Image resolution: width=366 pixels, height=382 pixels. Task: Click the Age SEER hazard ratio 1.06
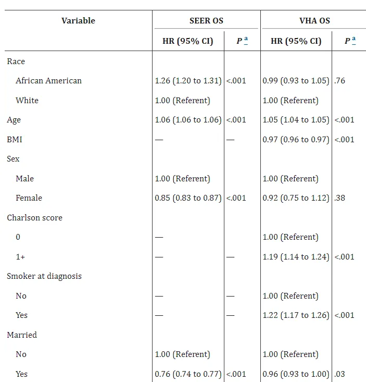pyautogui.click(x=188, y=120)
